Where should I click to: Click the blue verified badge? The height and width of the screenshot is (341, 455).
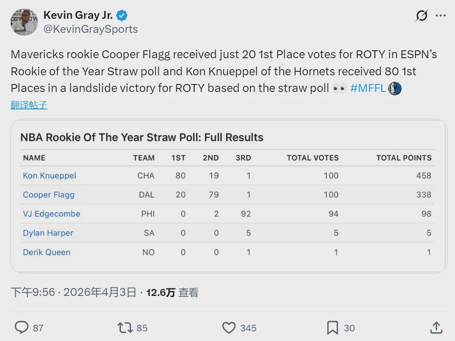(x=122, y=16)
